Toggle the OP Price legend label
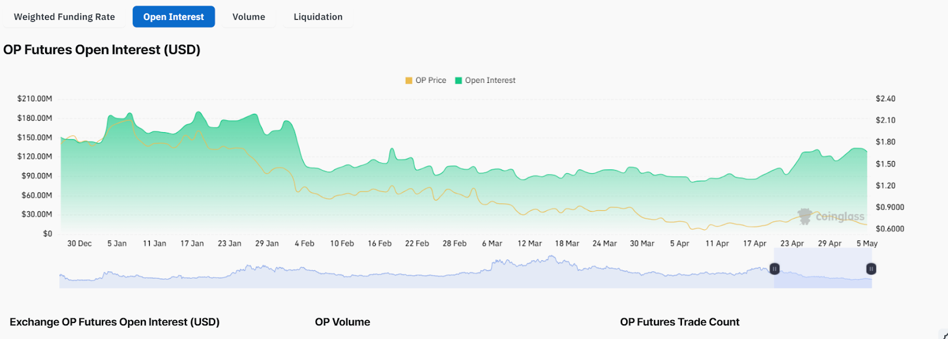Screen dimensions: 948x339 (431, 81)
